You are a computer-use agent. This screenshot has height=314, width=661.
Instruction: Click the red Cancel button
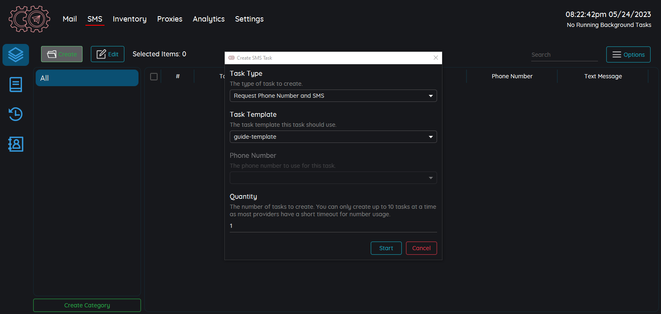421,248
